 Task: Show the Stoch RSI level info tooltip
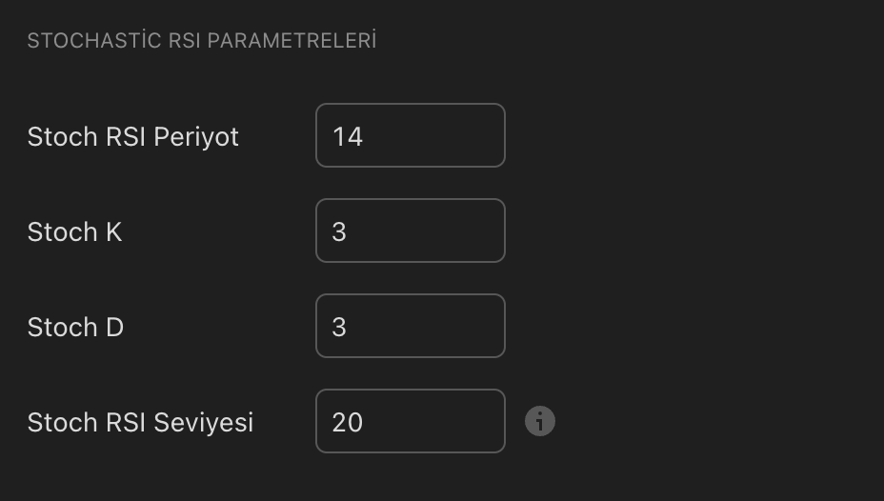point(540,421)
